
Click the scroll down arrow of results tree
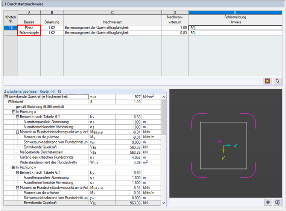point(164,203)
